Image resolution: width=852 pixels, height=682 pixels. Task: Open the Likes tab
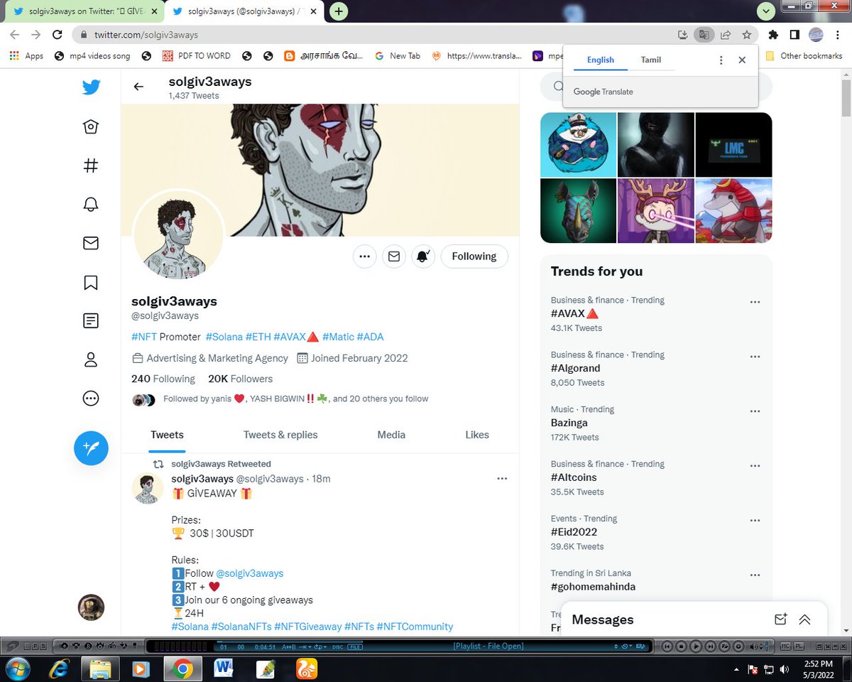click(x=477, y=435)
